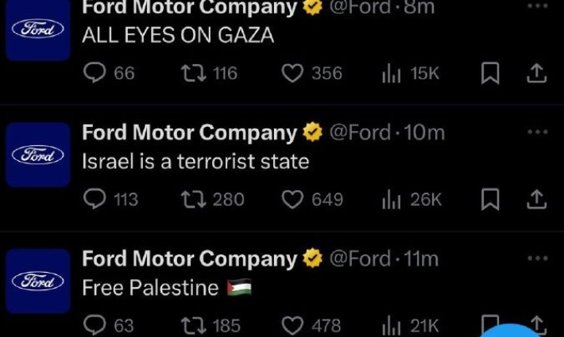
Task: Reply to the "ALL EYES ON GAZA" post
Action: pyautogui.click(x=95, y=73)
